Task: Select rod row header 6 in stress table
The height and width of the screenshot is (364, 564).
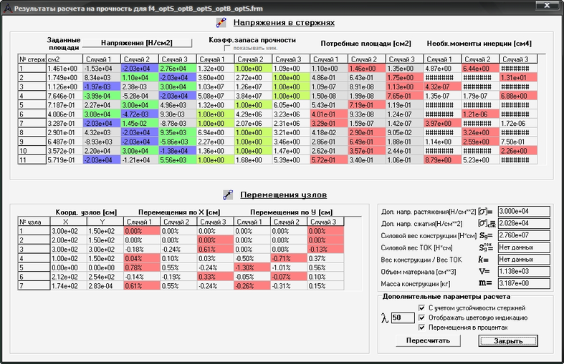Action: tap(32, 114)
